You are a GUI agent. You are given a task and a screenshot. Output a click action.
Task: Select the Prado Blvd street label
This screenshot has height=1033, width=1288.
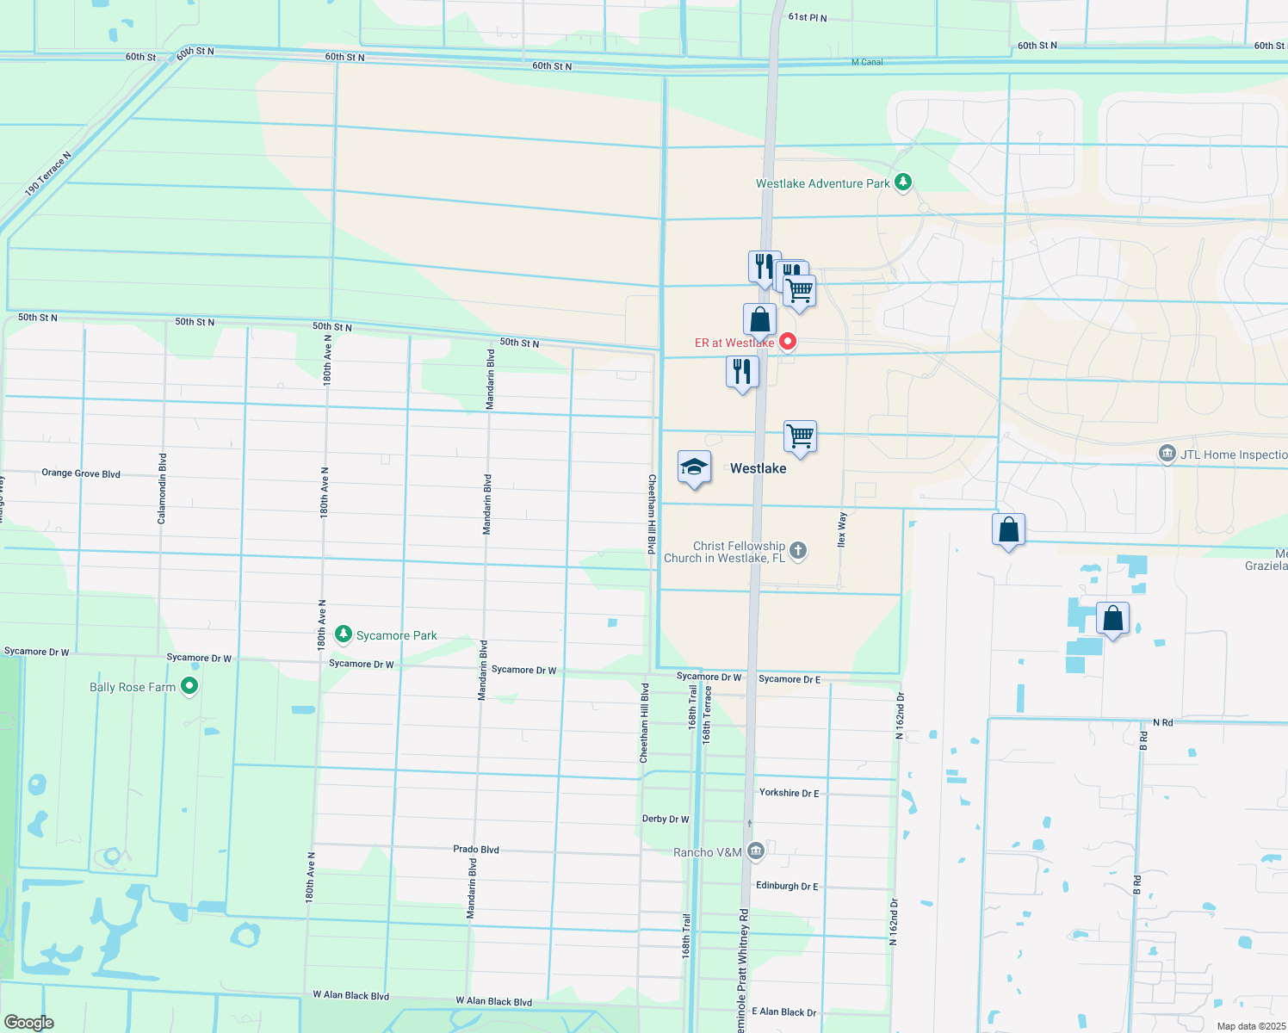(x=476, y=849)
